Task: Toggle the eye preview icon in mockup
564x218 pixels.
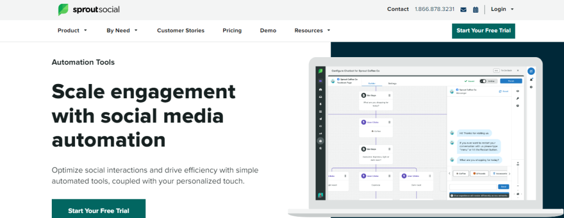Action: (x=518, y=91)
